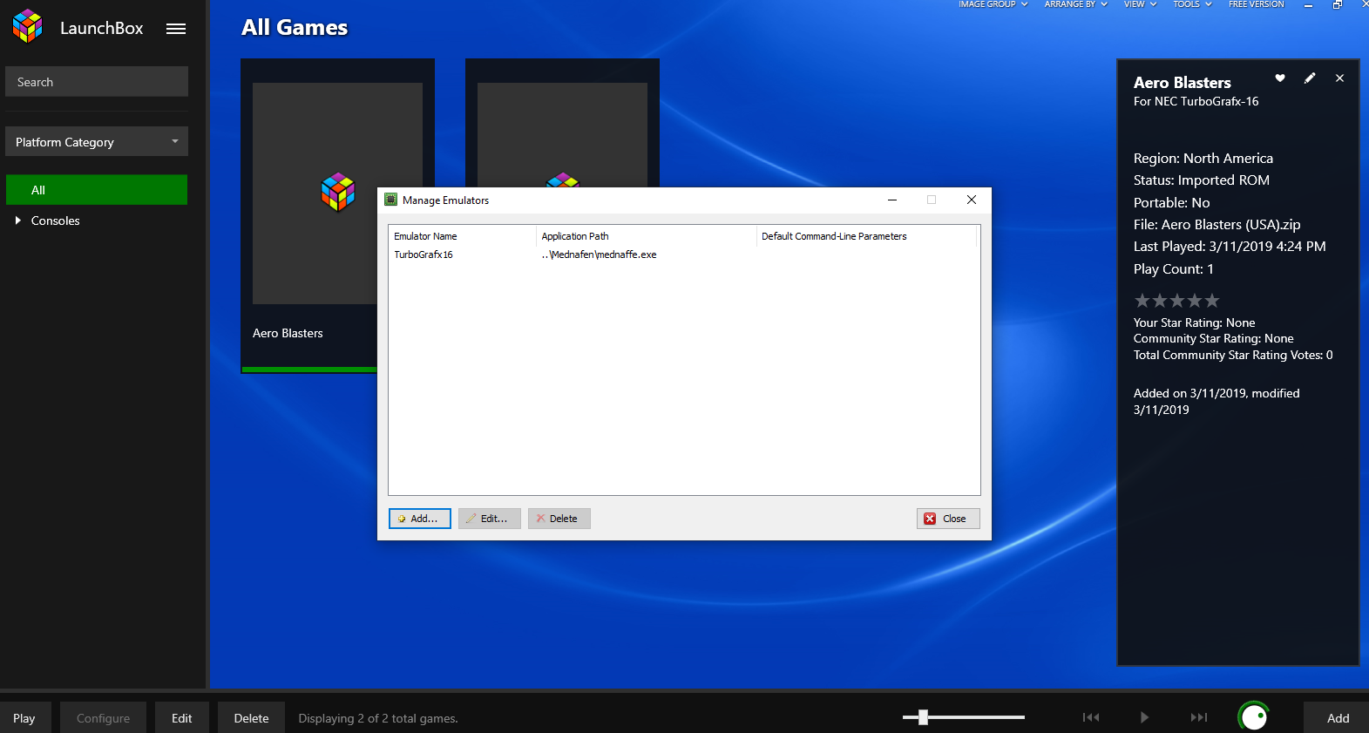Skip to previous track in music controls
This screenshot has width=1369, height=733.
click(x=1091, y=717)
